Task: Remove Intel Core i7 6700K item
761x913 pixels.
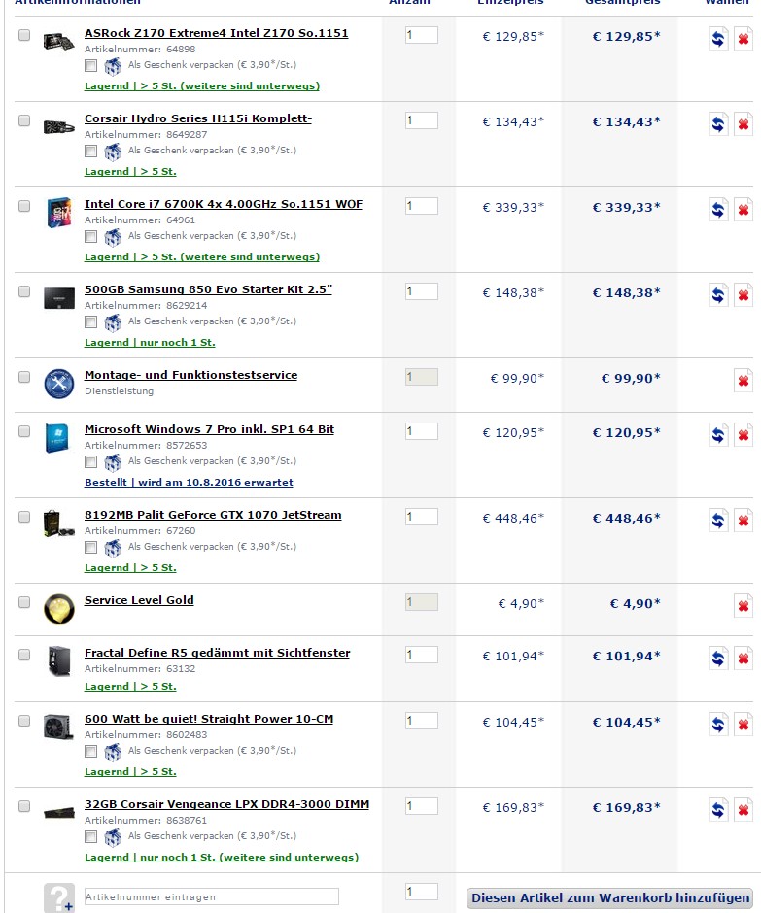Action: [x=744, y=210]
